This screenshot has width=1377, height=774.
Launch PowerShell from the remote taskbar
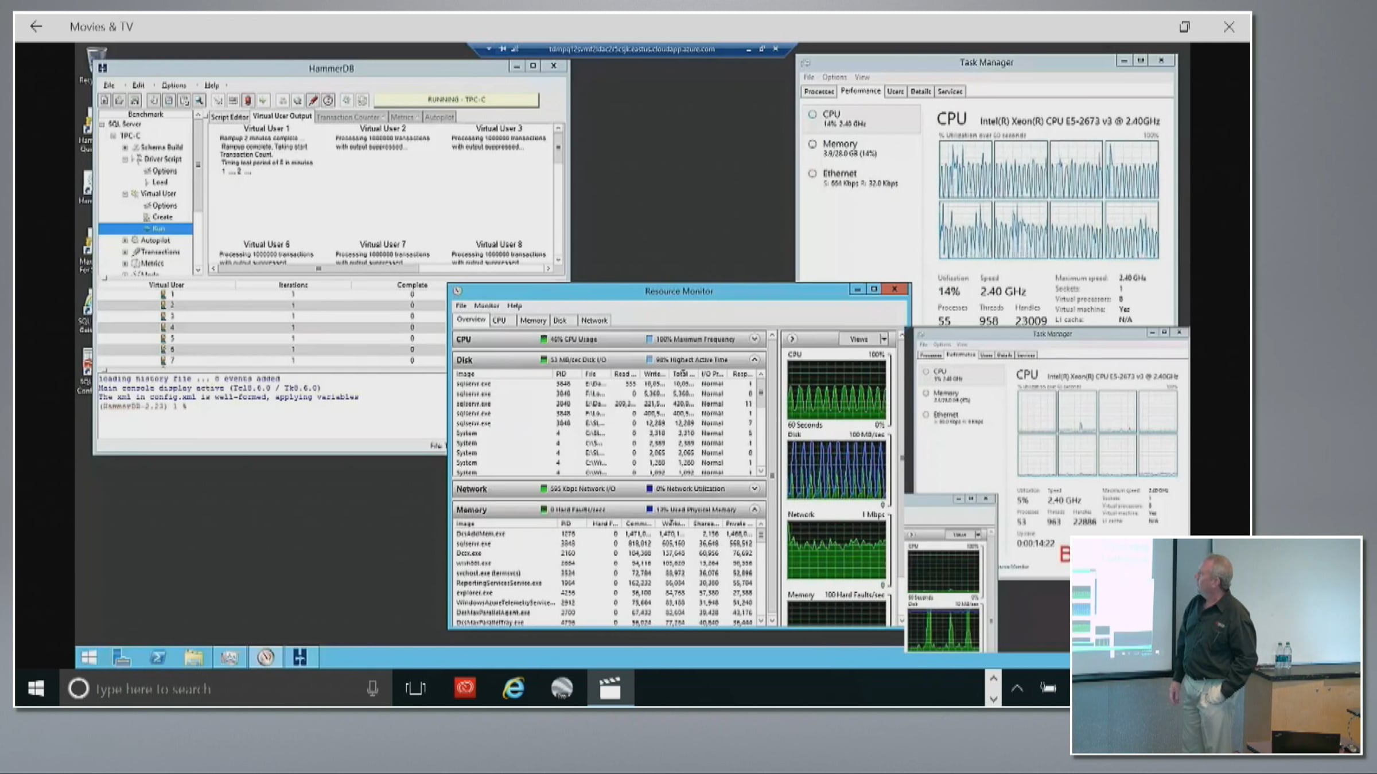(158, 657)
